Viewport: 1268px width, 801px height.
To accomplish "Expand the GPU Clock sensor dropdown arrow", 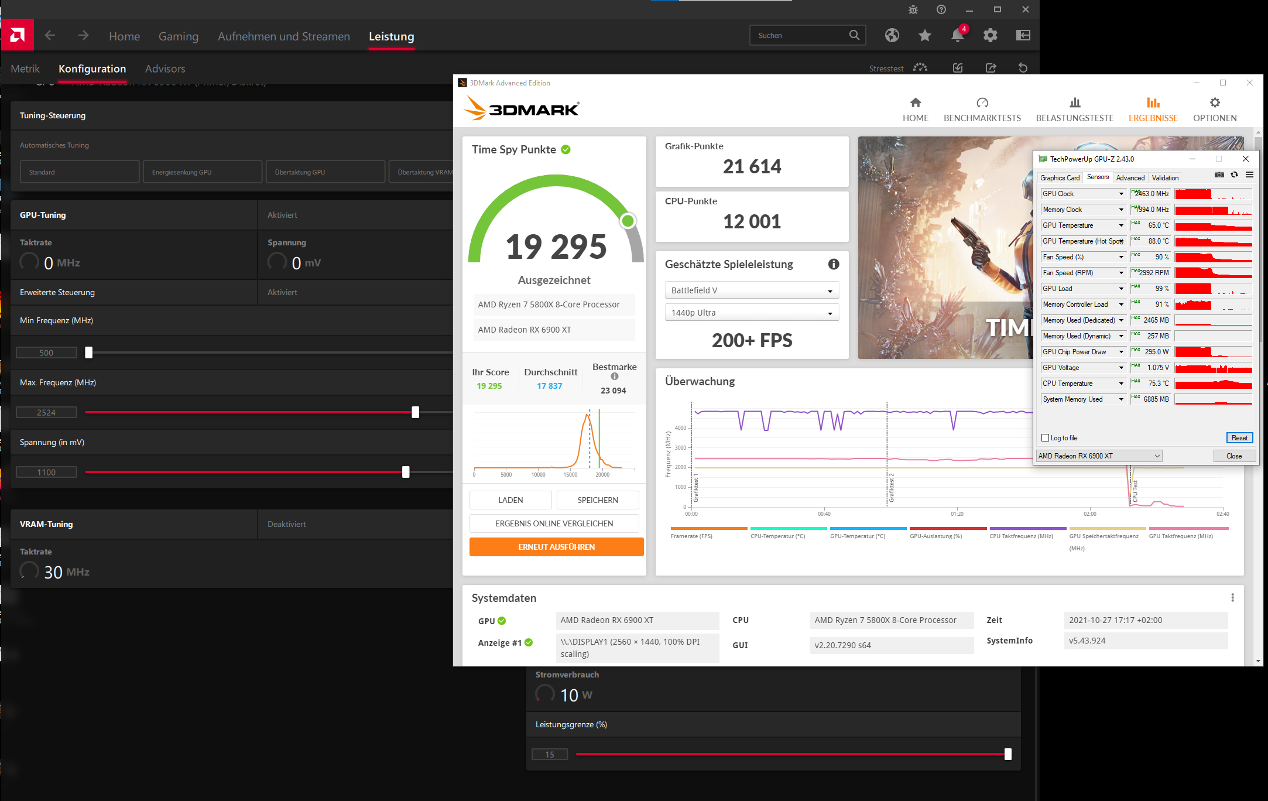I will pos(1121,194).
